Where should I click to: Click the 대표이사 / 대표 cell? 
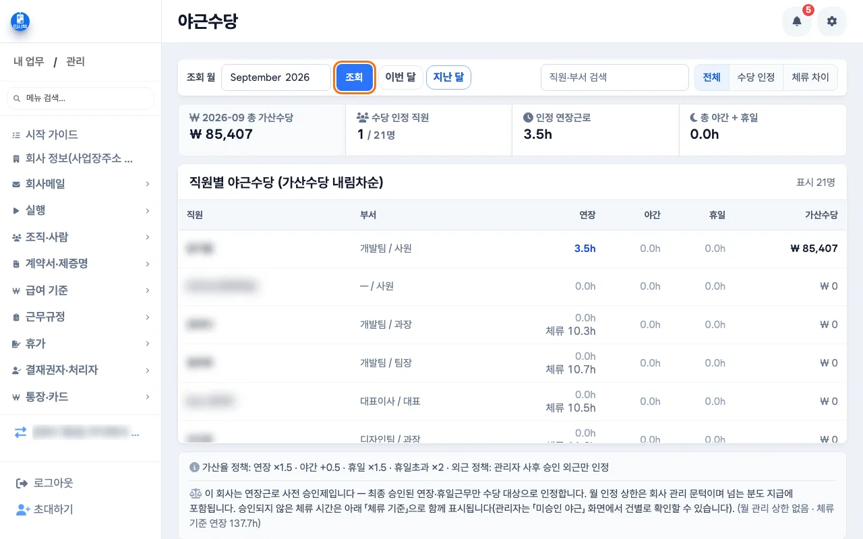tap(390, 402)
